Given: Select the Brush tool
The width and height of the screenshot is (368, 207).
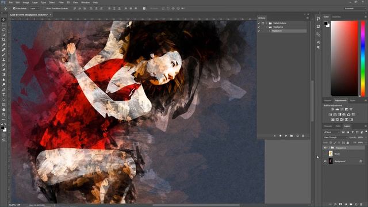Looking at the screenshot, I should (x=3, y=55).
